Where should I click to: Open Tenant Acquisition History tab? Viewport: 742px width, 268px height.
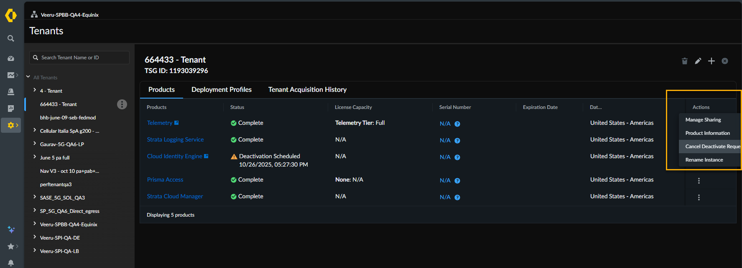point(307,90)
